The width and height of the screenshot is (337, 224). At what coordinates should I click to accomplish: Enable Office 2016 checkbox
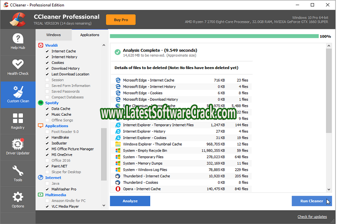click(x=47, y=161)
